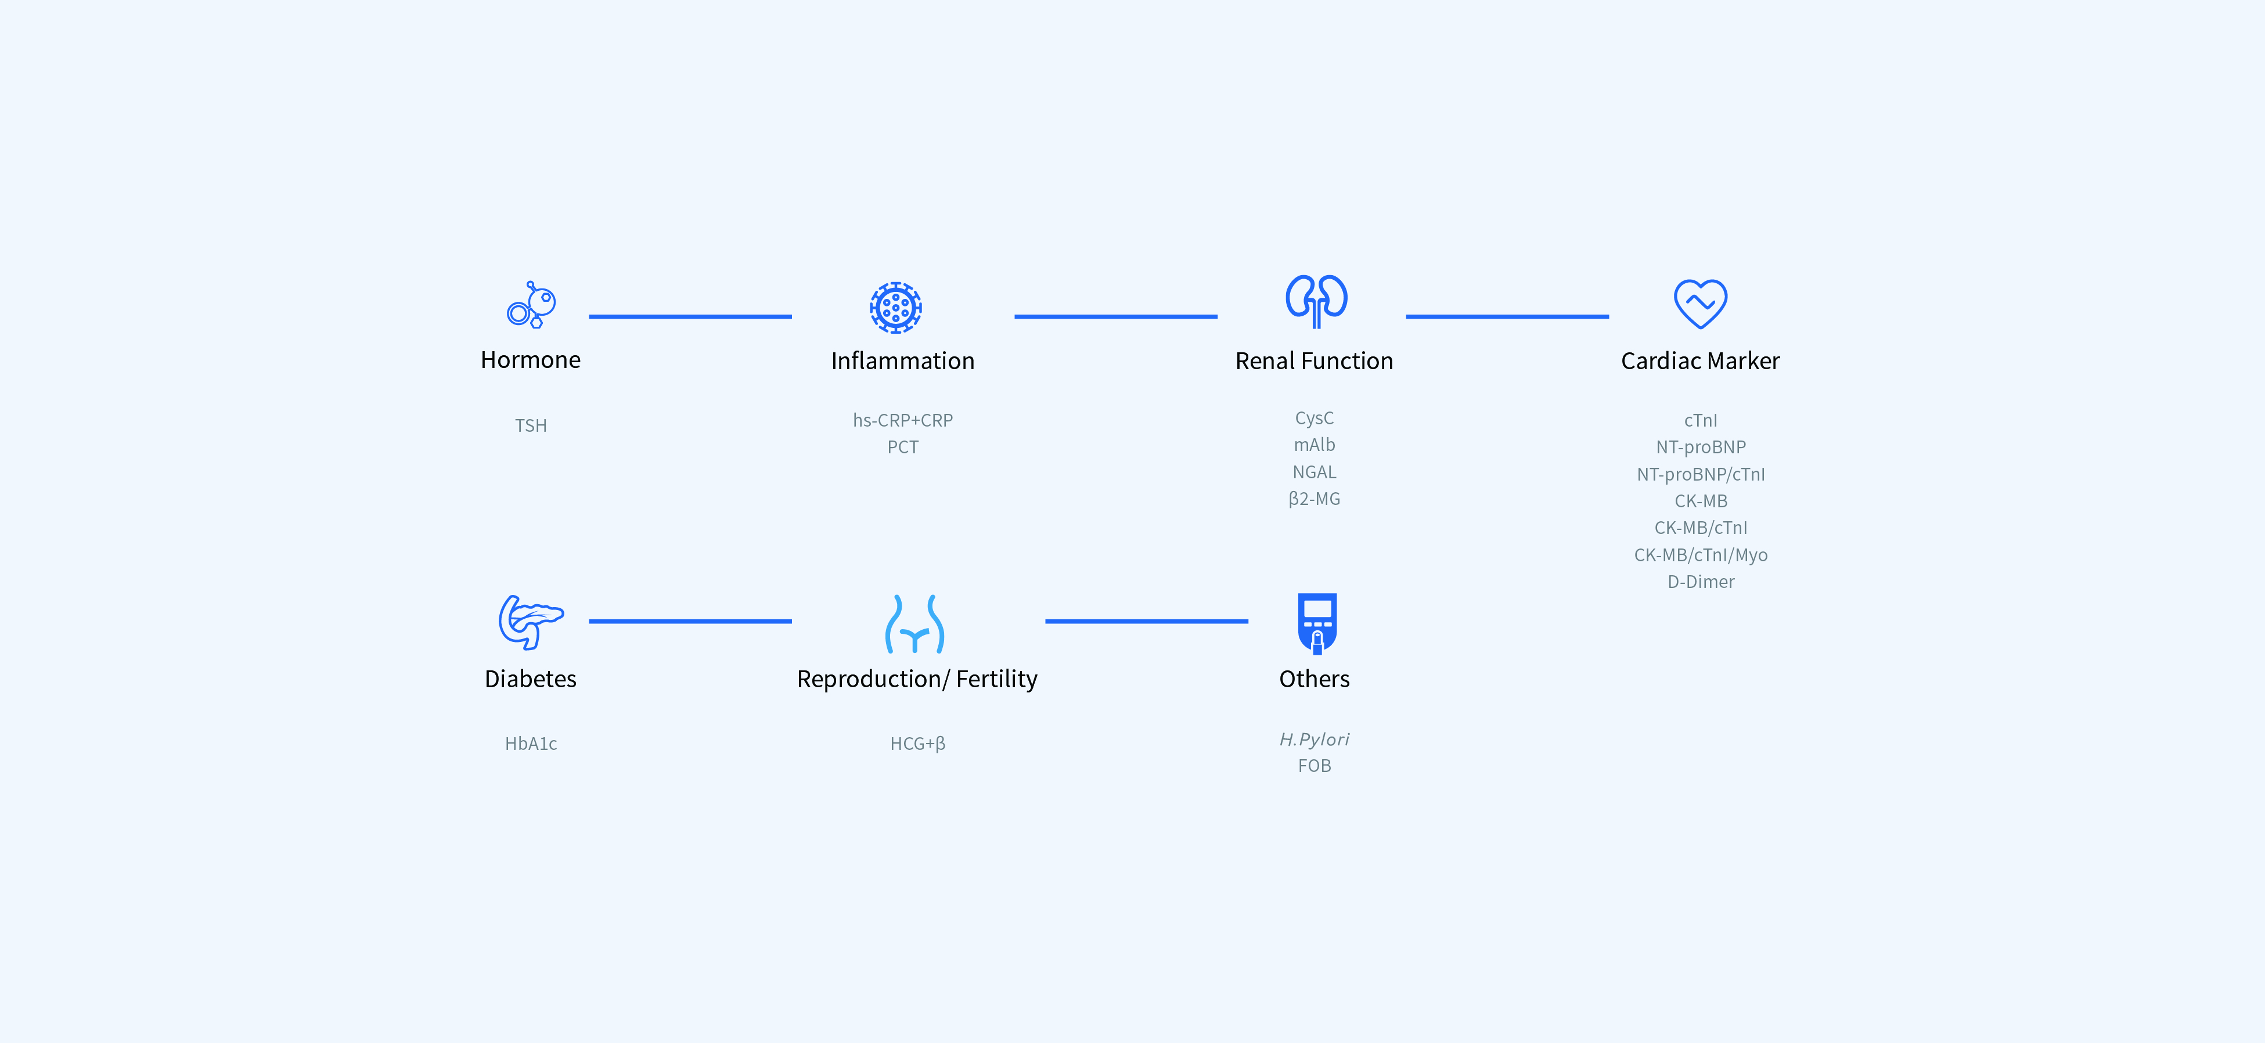Click the Reproduction/Fertility pelvis icon

[914, 624]
